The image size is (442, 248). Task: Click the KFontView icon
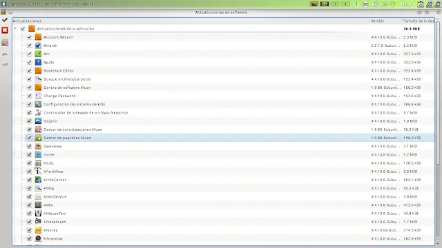38,172
